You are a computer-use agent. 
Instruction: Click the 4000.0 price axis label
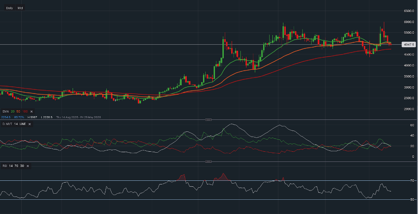click(409, 65)
